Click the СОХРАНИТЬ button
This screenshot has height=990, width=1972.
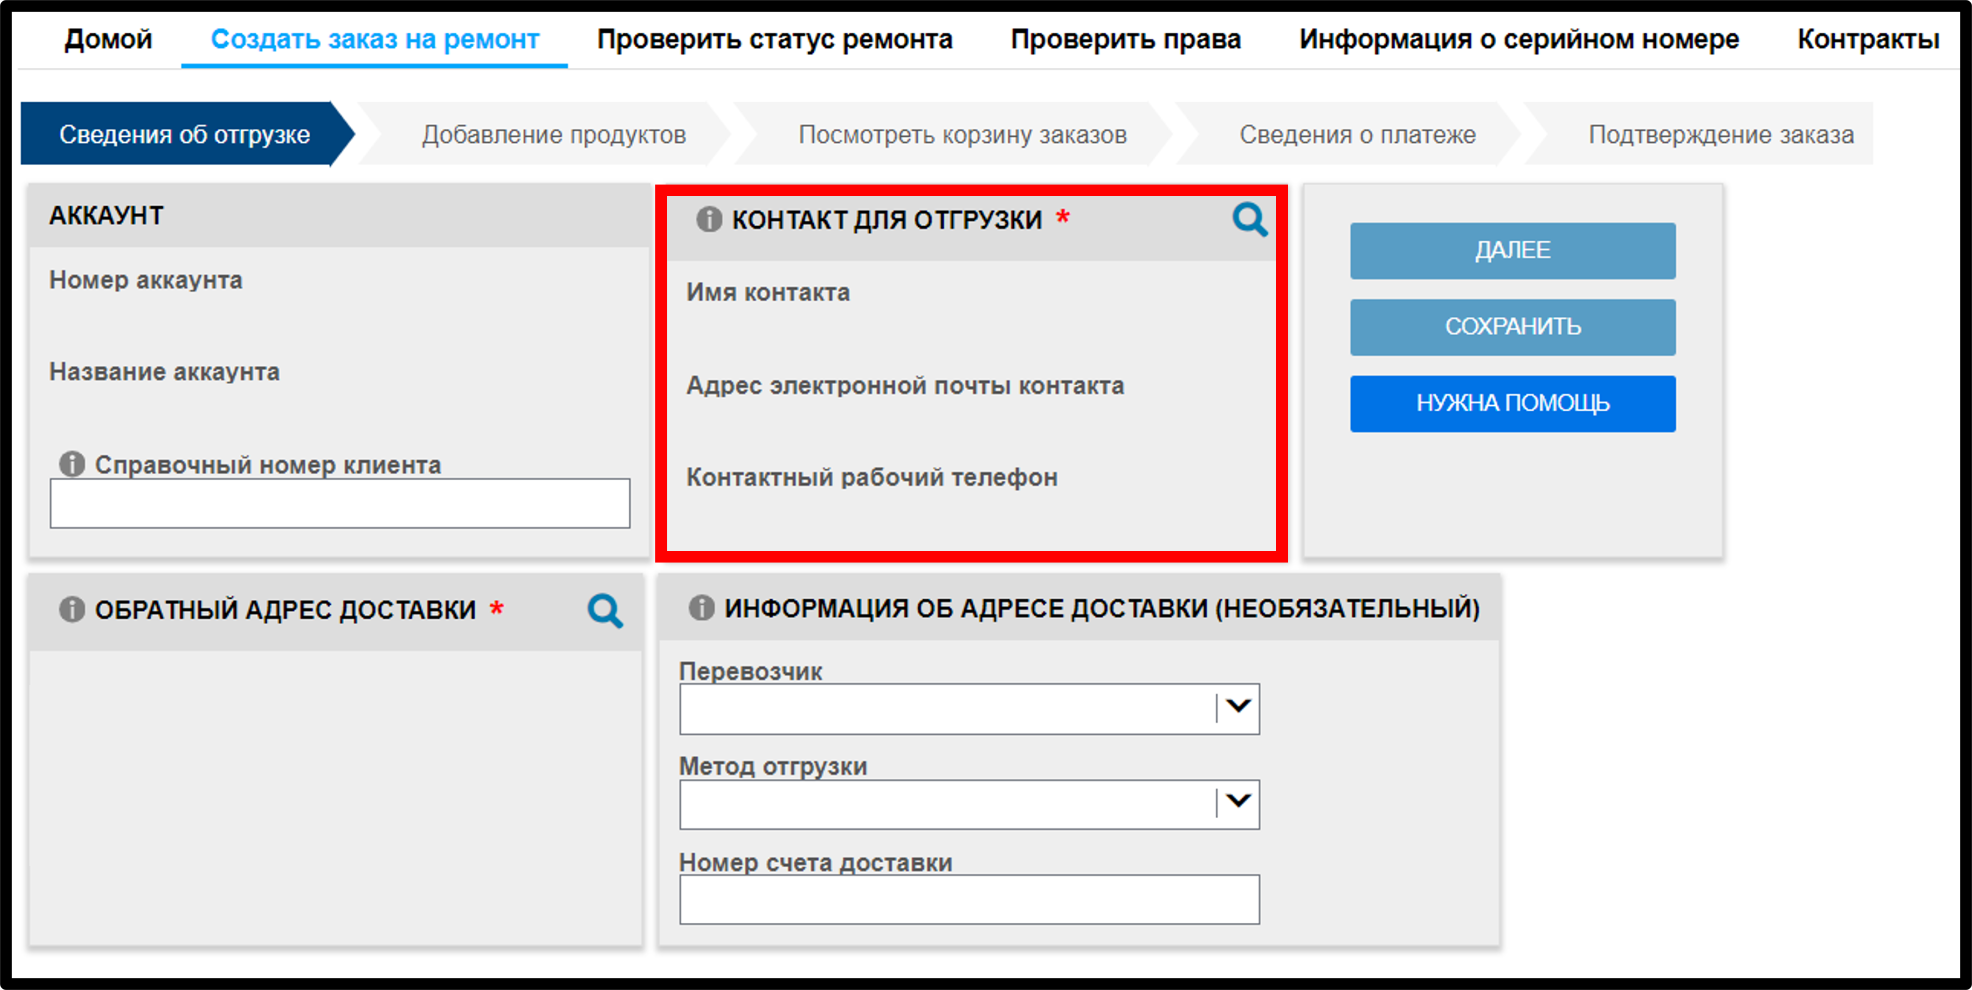click(x=1513, y=327)
